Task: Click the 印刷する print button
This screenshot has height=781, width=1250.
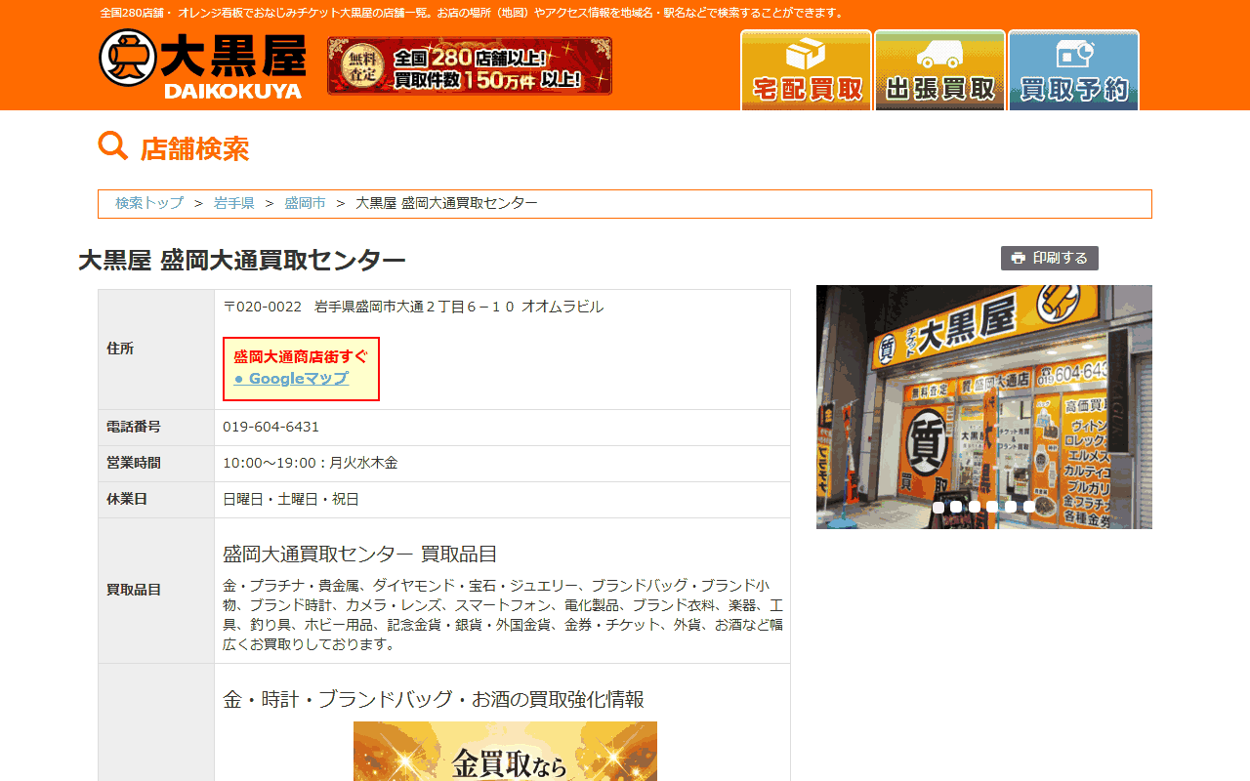Action: click(1050, 258)
